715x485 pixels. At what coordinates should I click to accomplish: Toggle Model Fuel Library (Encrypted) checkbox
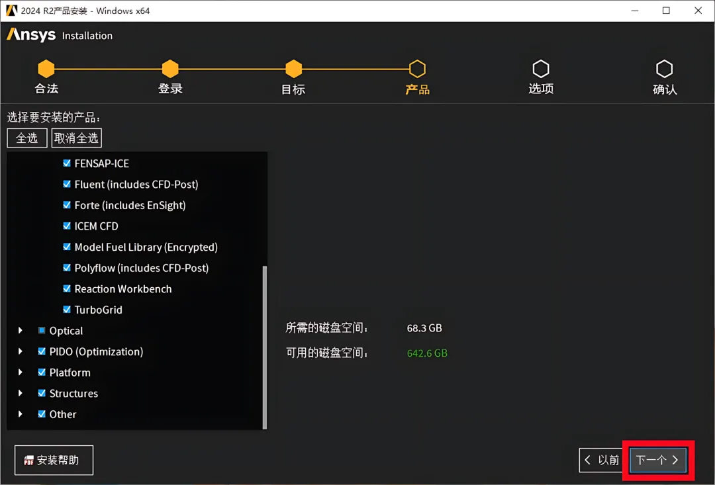point(67,247)
